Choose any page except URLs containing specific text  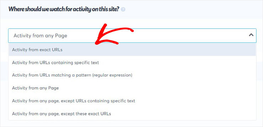(x=132, y=101)
